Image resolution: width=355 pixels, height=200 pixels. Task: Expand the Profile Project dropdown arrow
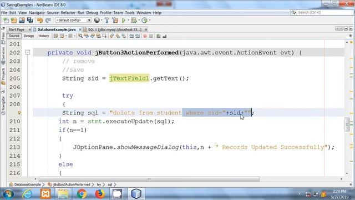pyautogui.click(x=150, y=20)
